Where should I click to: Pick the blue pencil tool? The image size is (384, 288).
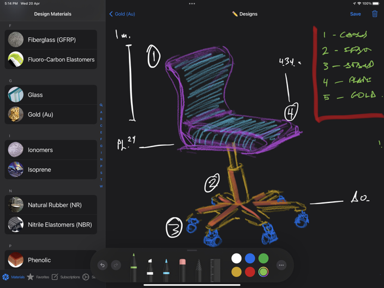coord(166,270)
